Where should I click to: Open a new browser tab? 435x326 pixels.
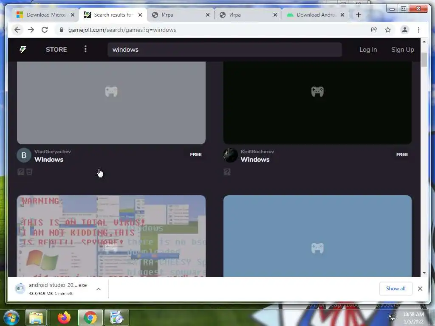pyautogui.click(x=359, y=15)
